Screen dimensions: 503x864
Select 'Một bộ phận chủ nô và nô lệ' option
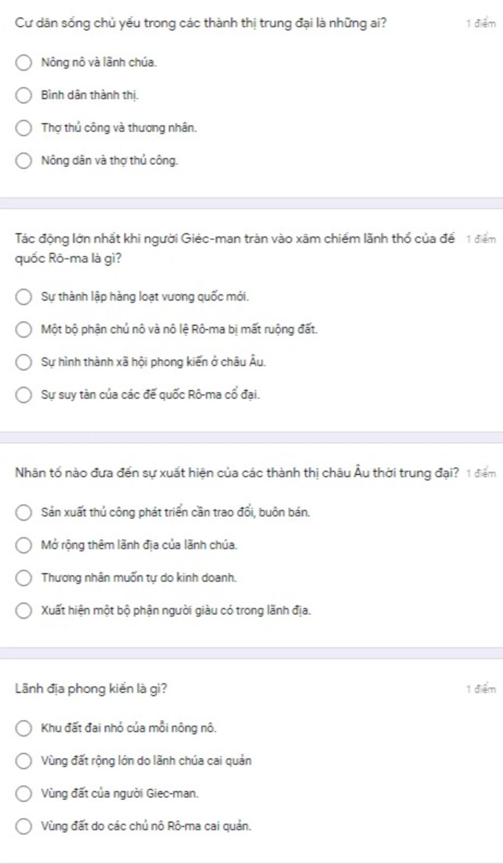click(x=24, y=329)
